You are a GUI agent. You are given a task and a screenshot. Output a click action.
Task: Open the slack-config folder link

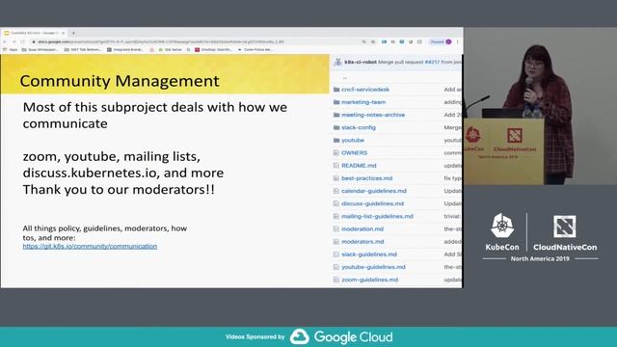[359, 127]
